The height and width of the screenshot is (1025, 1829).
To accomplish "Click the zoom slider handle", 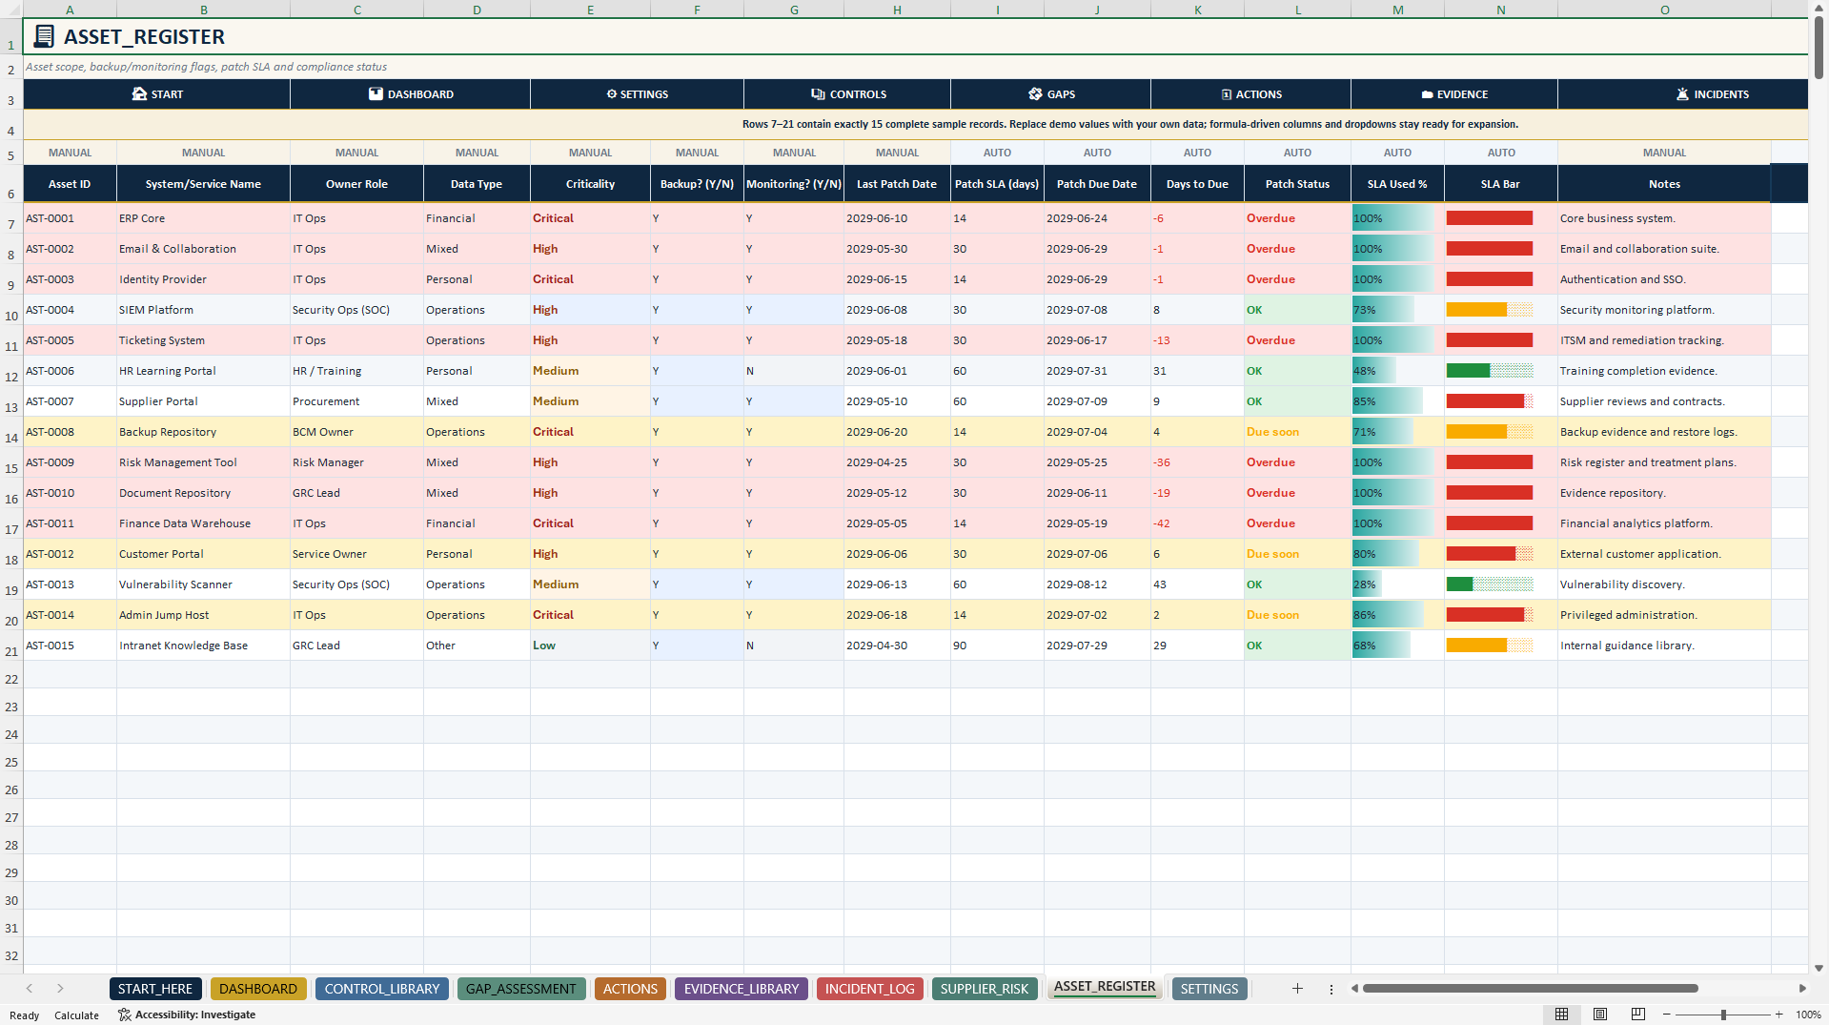I will pyautogui.click(x=1723, y=1015).
